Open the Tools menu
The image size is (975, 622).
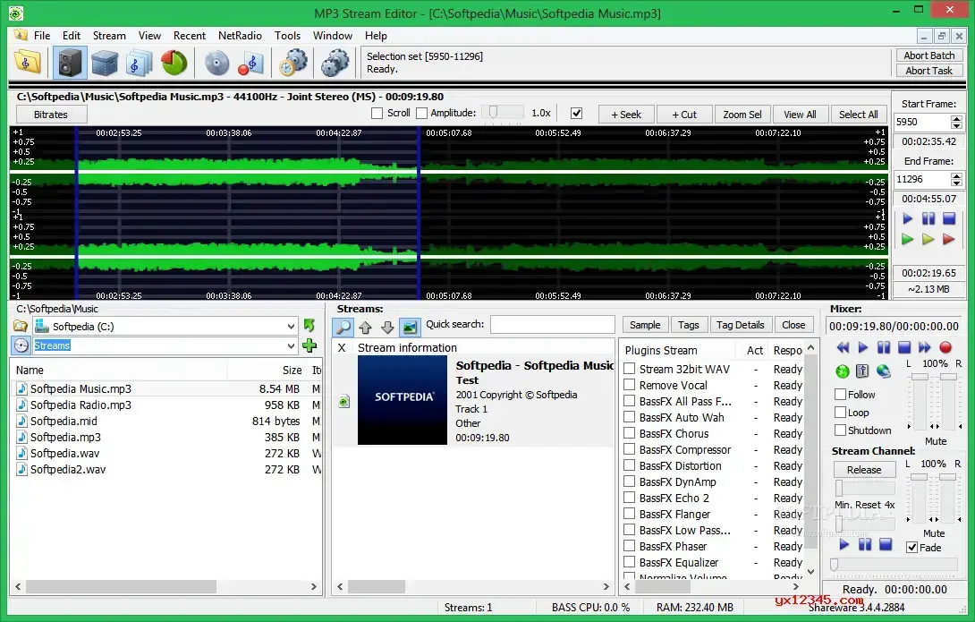287,36
